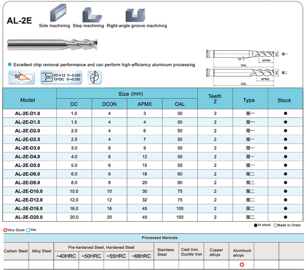Click the AL-2E title text
The image size is (306, 270).
click(19, 21)
